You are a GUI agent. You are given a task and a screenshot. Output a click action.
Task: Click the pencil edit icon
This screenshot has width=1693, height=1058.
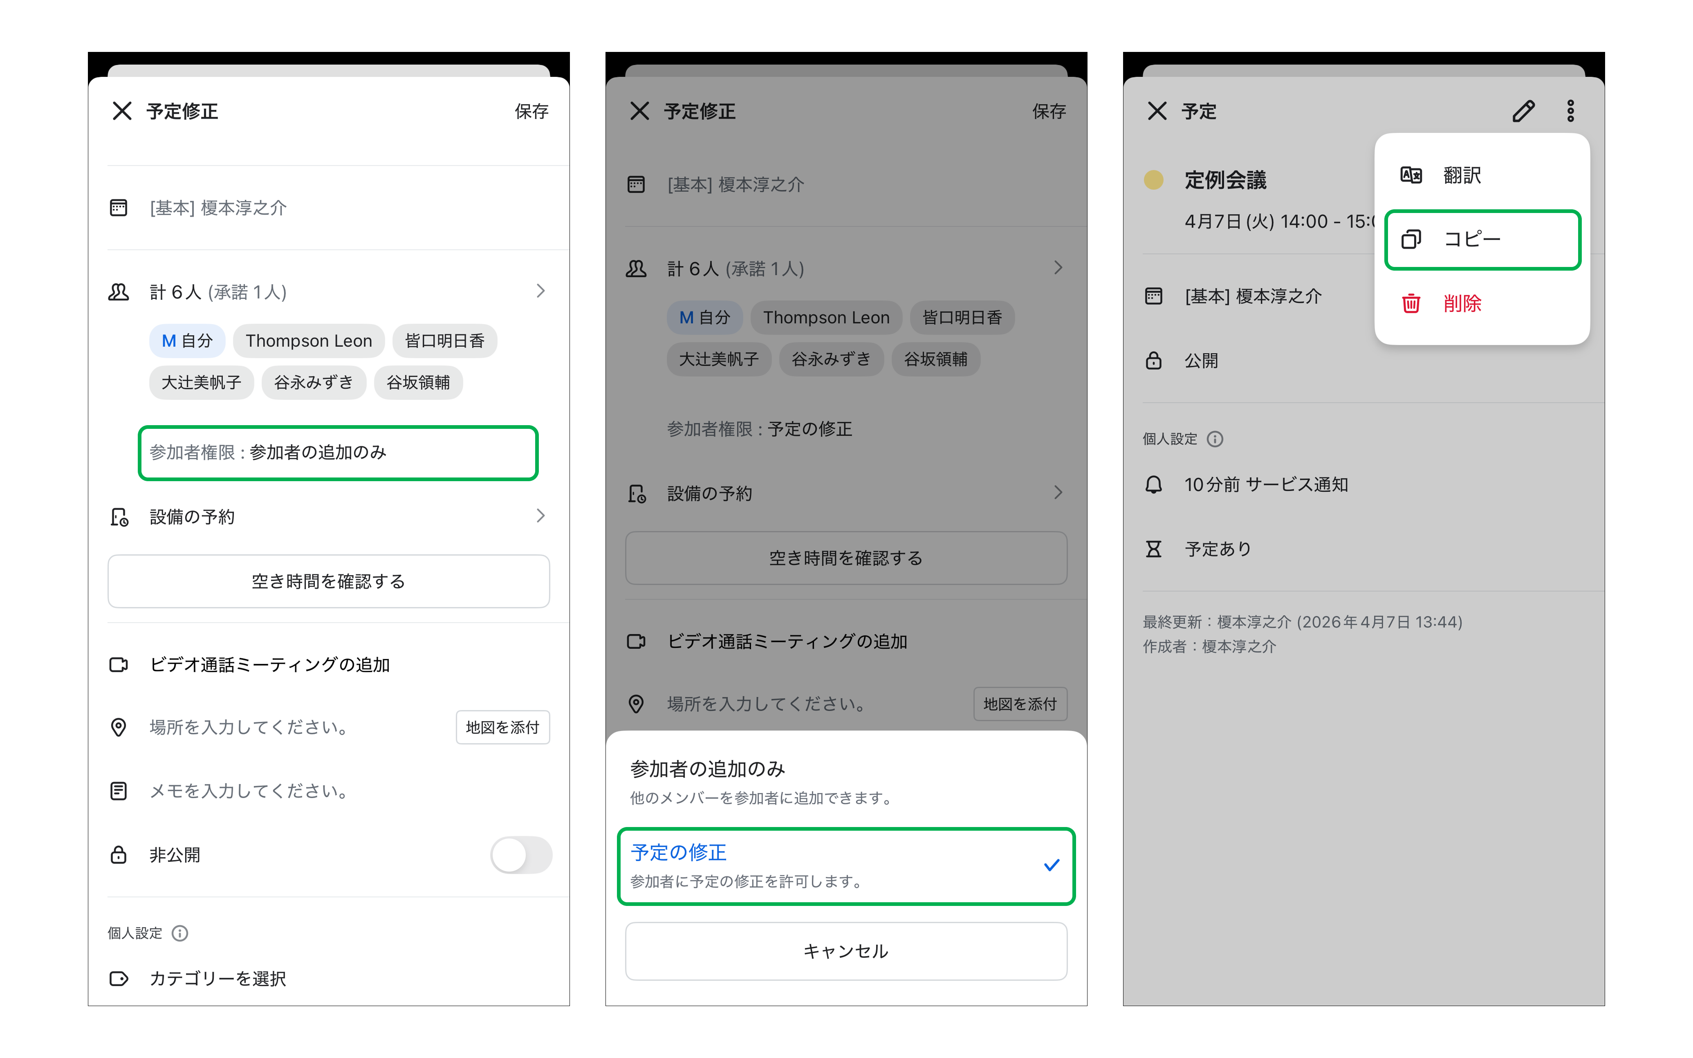point(1523,110)
